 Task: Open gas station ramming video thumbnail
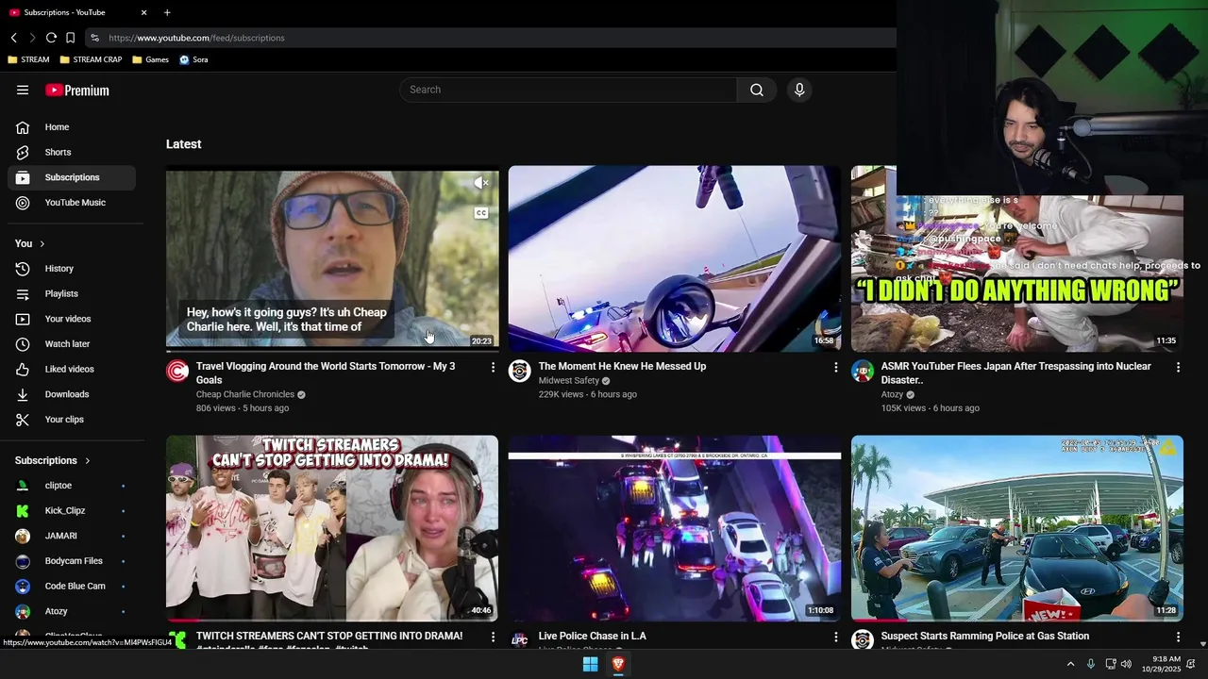point(1017,528)
